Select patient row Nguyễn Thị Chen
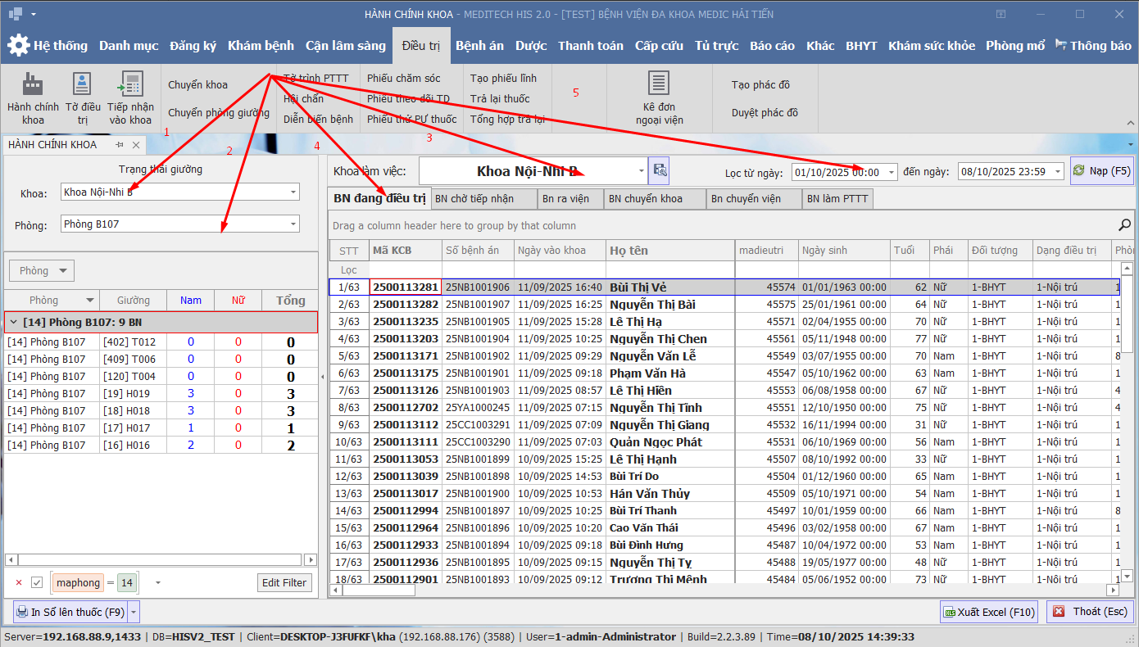 click(x=657, y=339)
